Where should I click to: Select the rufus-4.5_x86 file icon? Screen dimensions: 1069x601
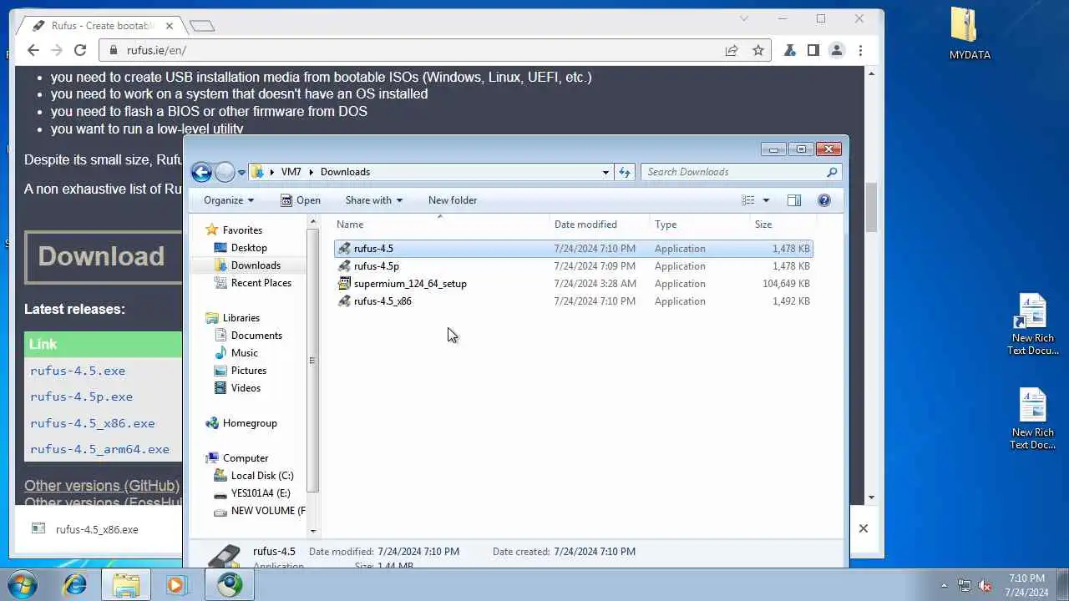coord(344,301)
